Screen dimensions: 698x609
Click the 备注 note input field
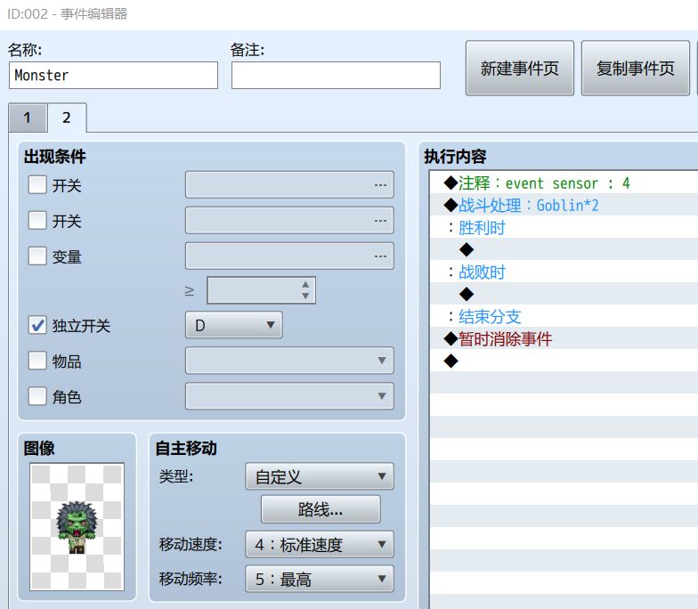pyautogui.click(x=336, y=75)
